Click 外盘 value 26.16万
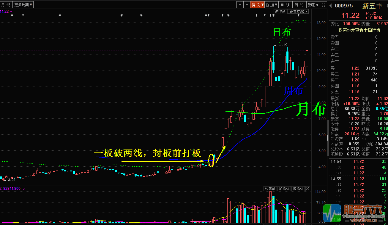Screen dimensions: 388x225 (352, 134)
